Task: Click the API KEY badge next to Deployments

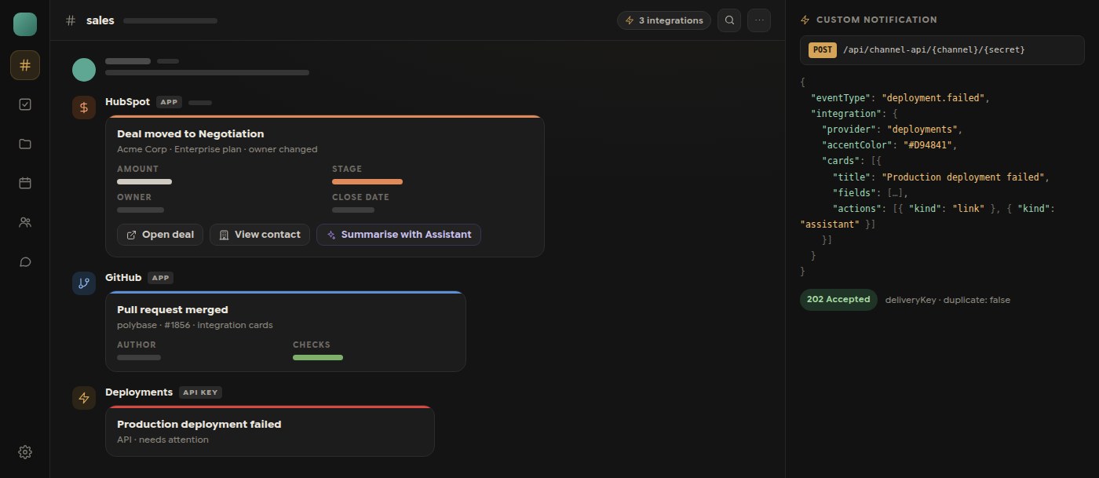Action: [x=200, y=392]
